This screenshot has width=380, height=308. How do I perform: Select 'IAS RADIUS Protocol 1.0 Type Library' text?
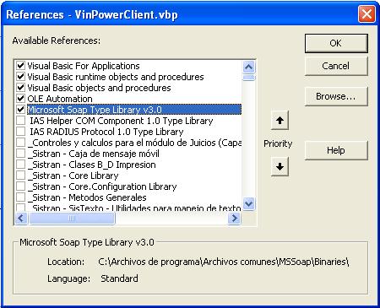106,132
